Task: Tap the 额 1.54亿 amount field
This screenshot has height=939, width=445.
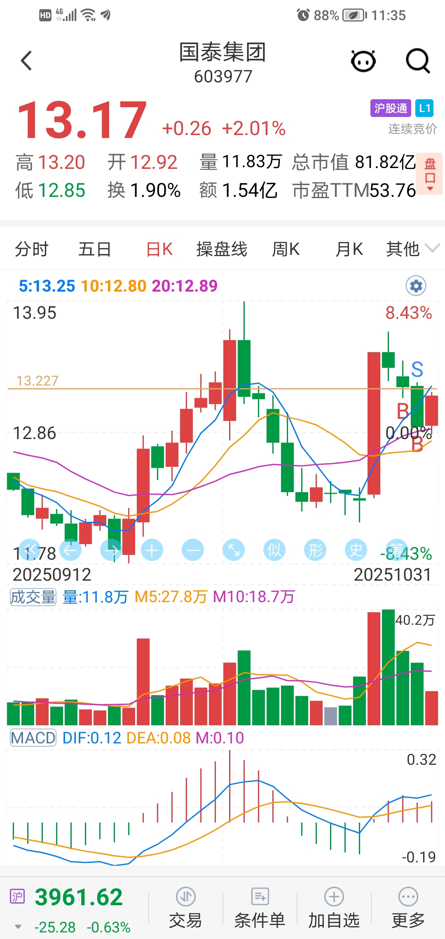Action: pos(238,190)
